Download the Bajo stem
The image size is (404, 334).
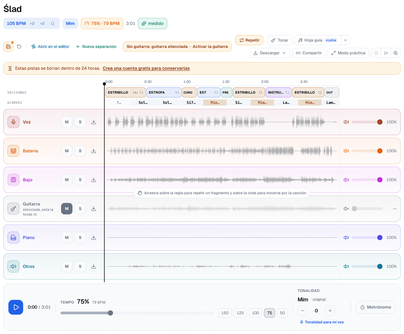point(94,180)
